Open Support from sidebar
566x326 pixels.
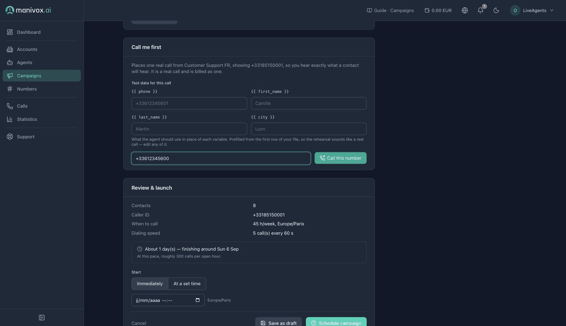point(42,137)
